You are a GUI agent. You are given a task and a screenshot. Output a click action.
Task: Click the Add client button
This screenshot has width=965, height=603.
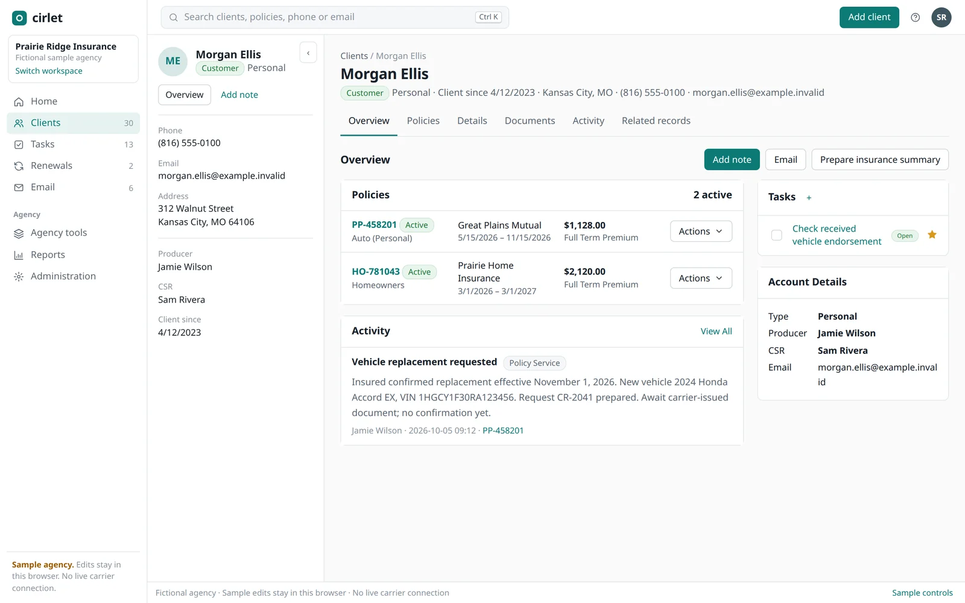click(x=869, y=17)
